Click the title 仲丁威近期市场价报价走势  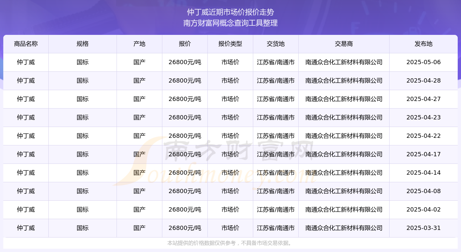click(230, 12)
